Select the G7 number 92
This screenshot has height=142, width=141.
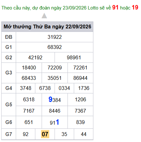click(x=26, y=134)
